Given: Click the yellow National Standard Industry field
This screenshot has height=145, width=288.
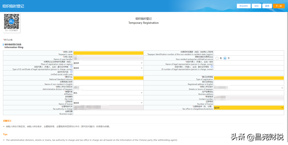Looking at the screenshot, I should click(x=108, y=78).
